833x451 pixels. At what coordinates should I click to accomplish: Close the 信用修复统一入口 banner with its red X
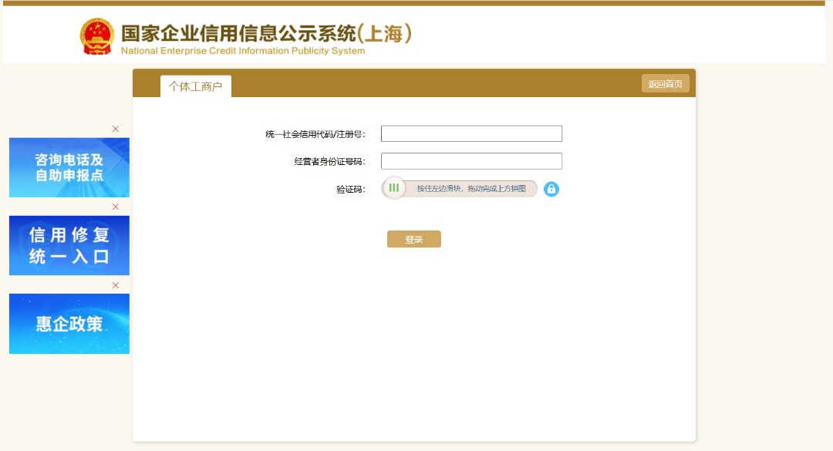point(116,207)
